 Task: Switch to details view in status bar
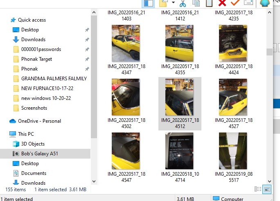pyautogui.click(x=258, y=189)
